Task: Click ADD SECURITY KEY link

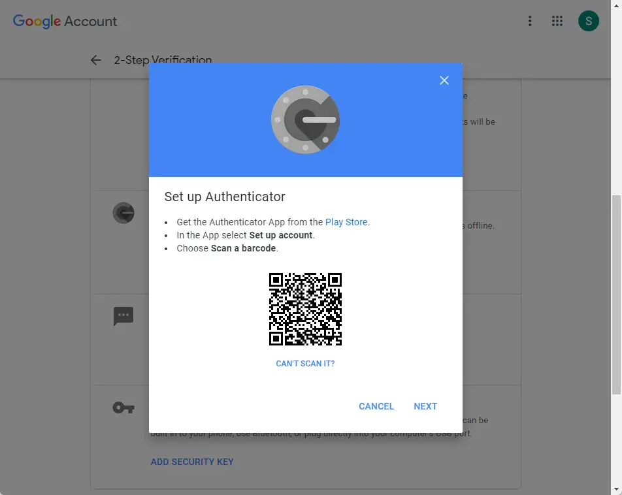Action: tap(192, 462)
